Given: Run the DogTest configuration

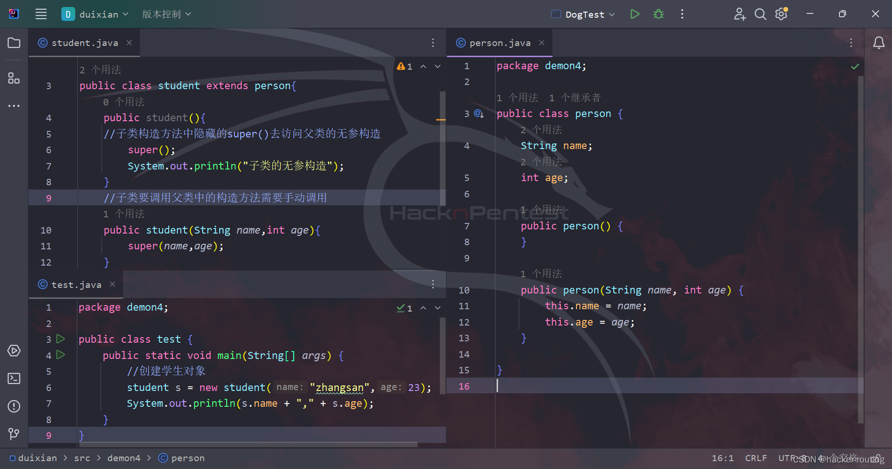Looking at the screenshot, I should click(635, 14).
